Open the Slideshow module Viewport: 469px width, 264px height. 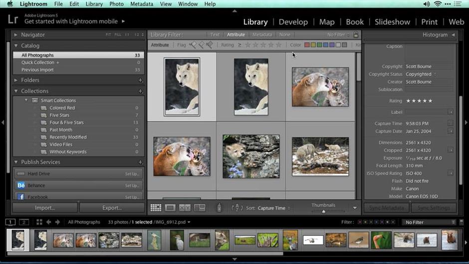(x=392, y=22)
